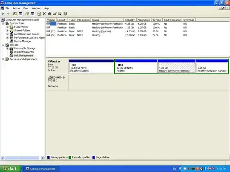Click the (D:) volume disk icon in list
Screen dimensions: 230x172
coord(48,35)
